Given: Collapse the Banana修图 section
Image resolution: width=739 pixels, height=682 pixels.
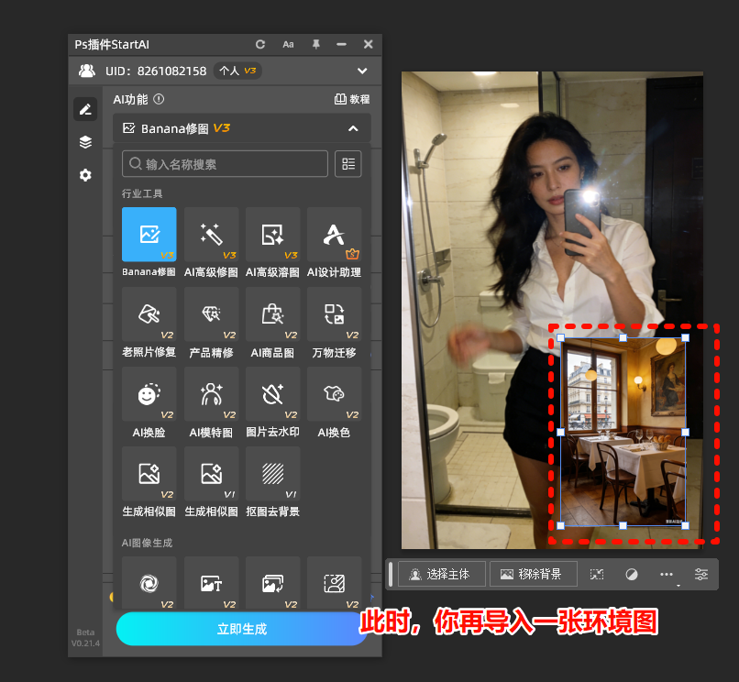Looking at the screenshot, I should 353,128.
